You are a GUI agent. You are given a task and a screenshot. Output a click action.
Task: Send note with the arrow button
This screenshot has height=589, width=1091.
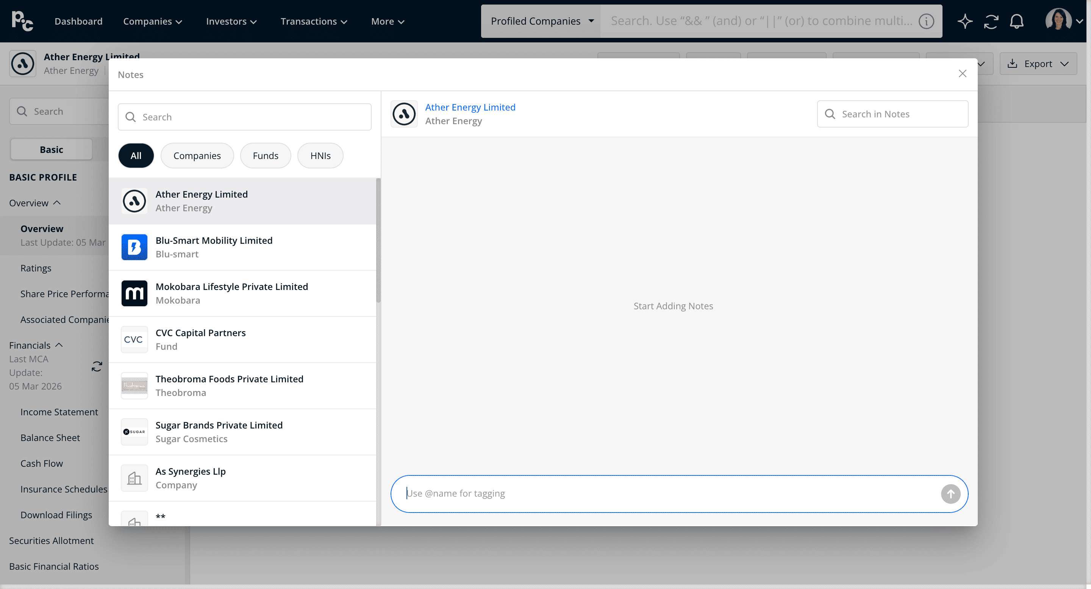pos(950,494)
